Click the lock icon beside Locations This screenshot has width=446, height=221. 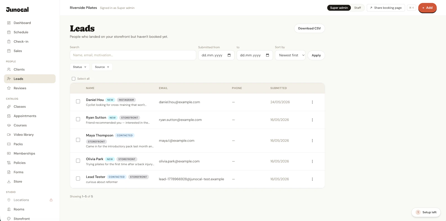(51, 200)
